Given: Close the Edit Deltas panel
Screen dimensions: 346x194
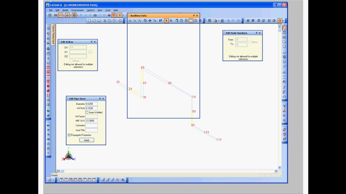Looking at the screenshot, I should (x=95, y=42).
